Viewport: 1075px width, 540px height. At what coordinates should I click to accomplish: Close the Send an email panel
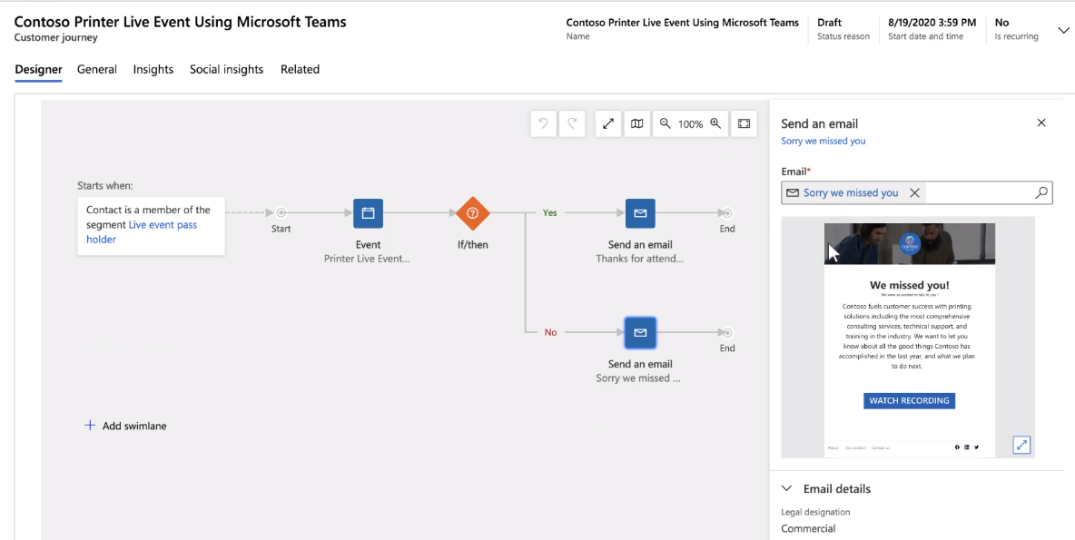tap(1041, 123)
